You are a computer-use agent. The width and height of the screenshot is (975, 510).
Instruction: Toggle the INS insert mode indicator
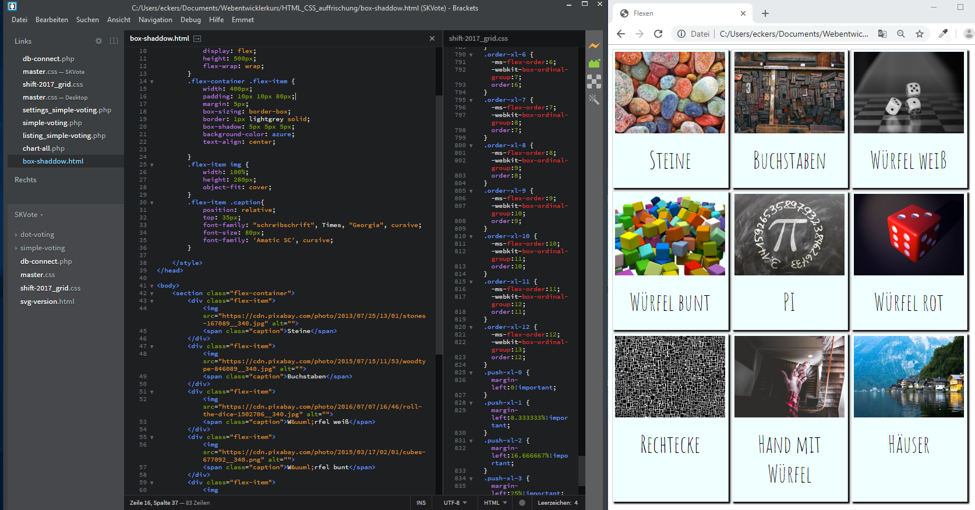coord(421,503)
